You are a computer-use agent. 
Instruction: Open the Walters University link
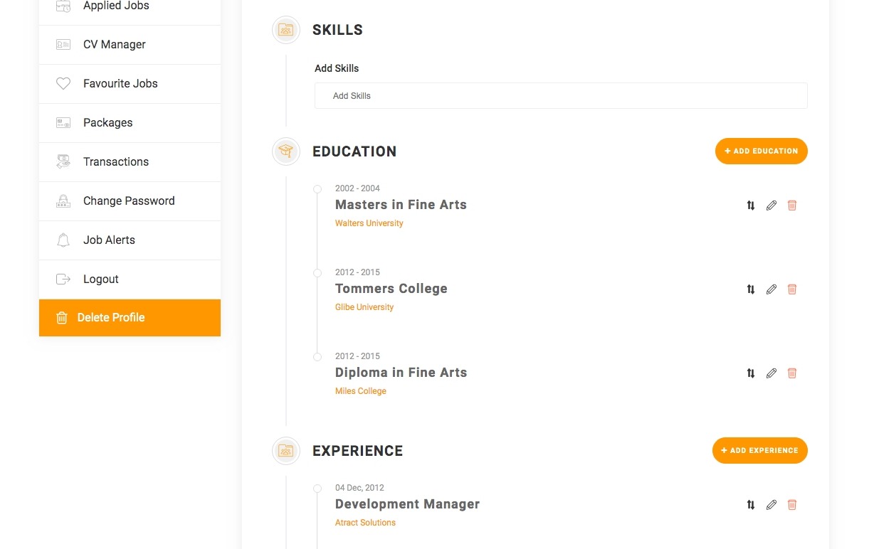point(369,223)
